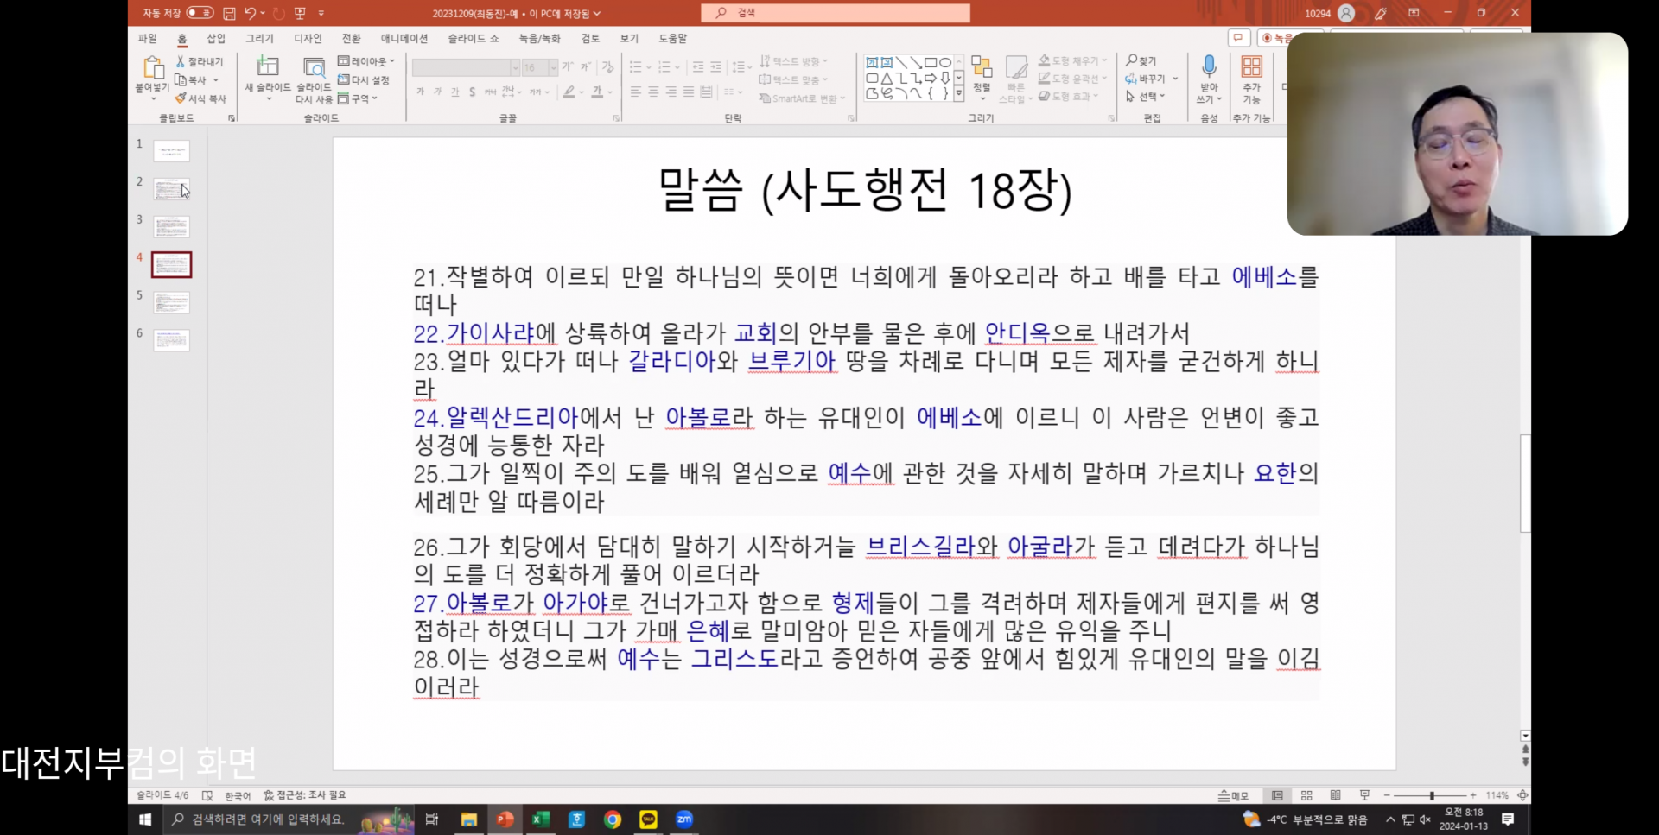Open the 슬라이드 쇼 tab
Viewport: 1659px width, 835px height.
coord(474,39)
